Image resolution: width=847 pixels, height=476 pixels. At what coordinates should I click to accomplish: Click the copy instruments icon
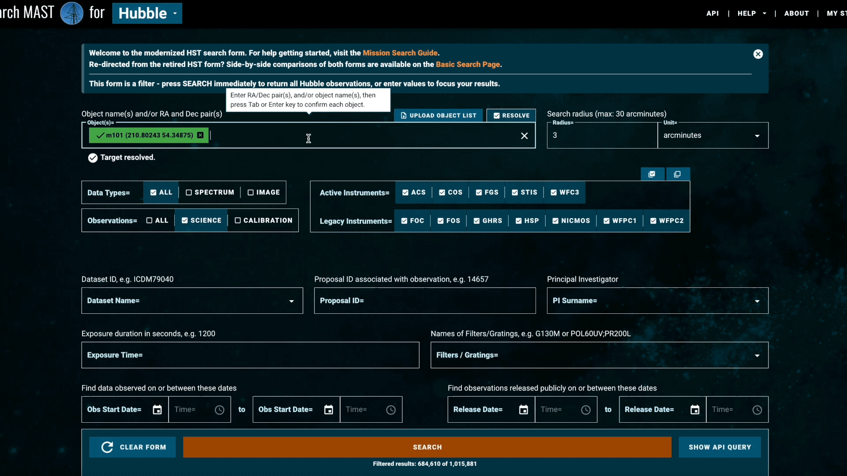pos(678,174)
